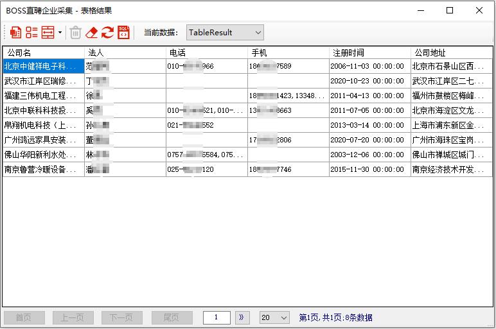Click the page number input field

217,317
